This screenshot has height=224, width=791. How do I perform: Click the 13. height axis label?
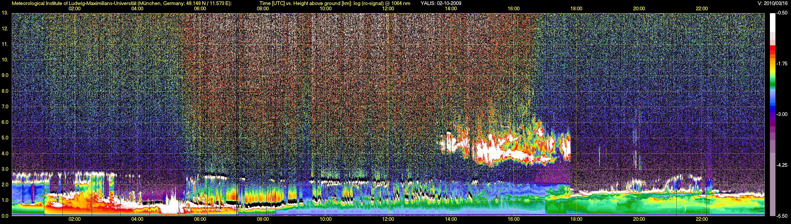pyautogui.click(x=5, y=13)
